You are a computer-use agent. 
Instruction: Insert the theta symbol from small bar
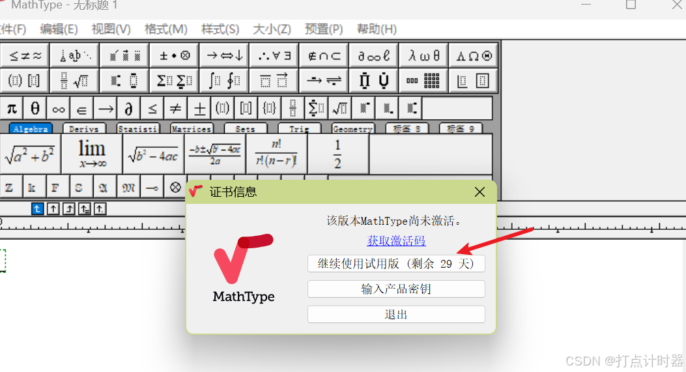point(35,108)
